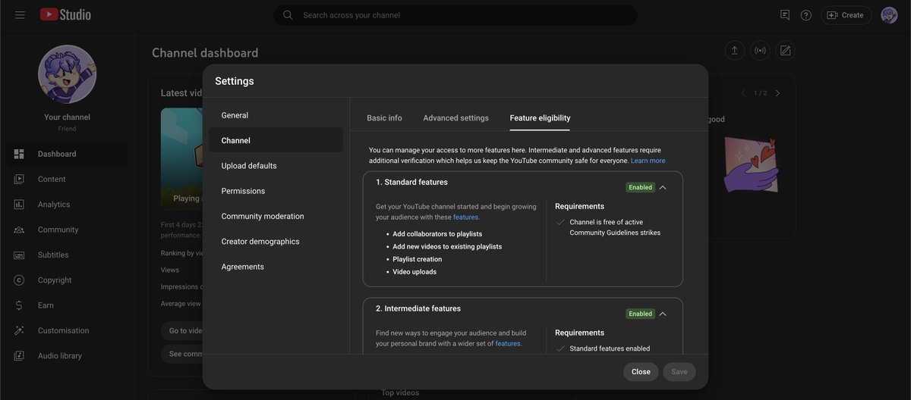Select Upload defaults in Settings menu
The image size is (911, 400).
coord(276,166)
